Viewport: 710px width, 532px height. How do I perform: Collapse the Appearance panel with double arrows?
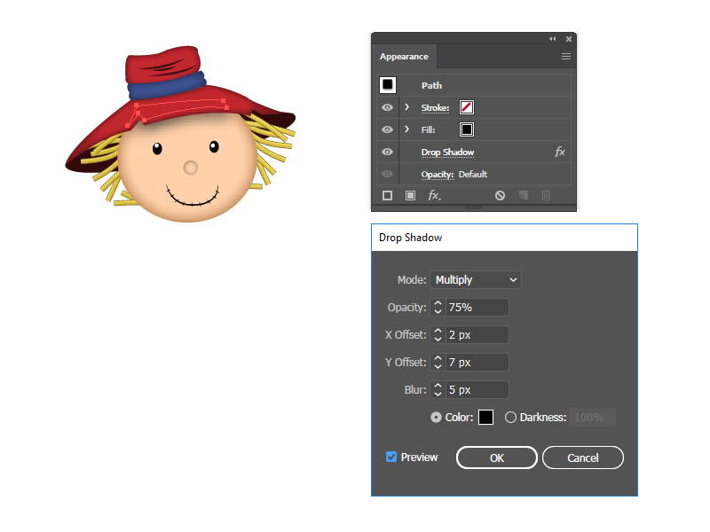click(x=553, y=39)
